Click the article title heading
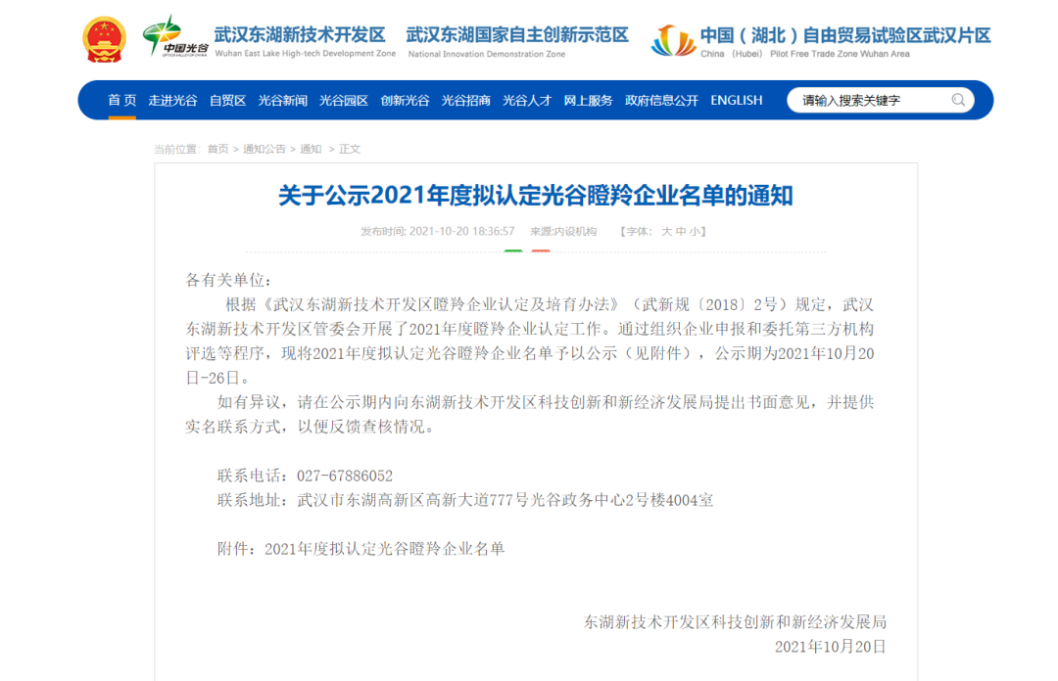This screenshot has width=1058, height=681. tap(536, 196)
